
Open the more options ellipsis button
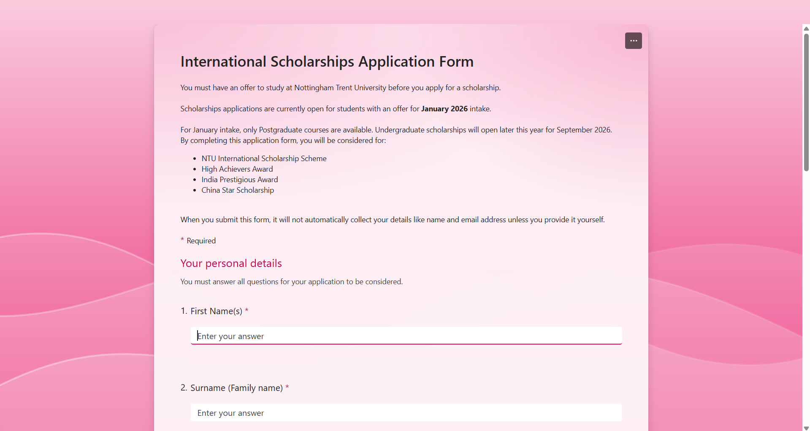pyautogui.click(x=633, y=41)
